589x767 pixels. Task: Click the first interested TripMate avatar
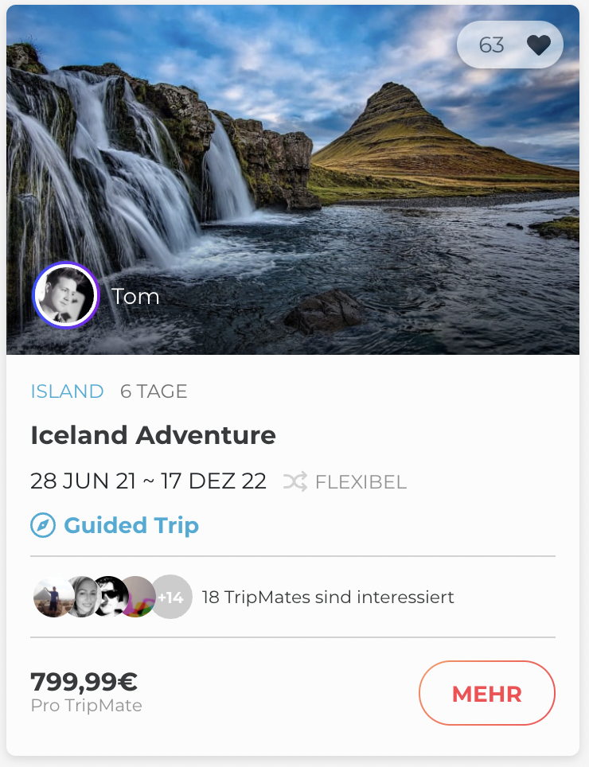[x=53, y=597]
